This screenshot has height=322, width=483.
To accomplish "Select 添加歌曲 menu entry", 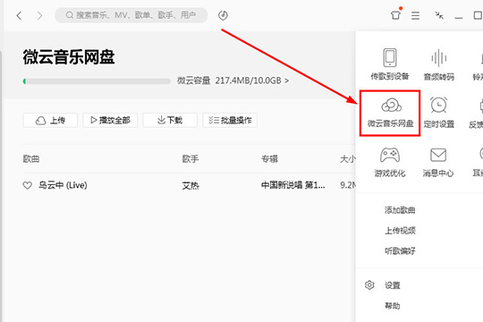I will click(x=400, y=210).
